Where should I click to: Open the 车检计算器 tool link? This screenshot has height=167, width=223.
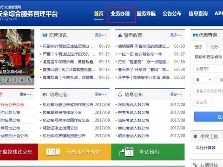point(206,148)
